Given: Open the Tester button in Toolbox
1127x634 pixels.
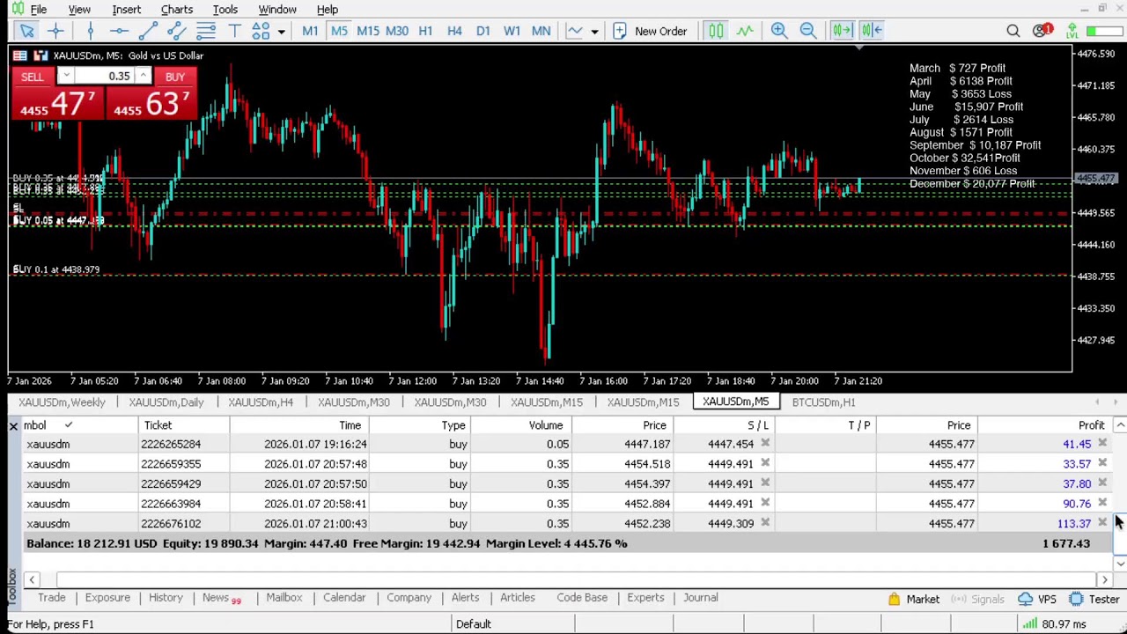Looking at the screenshot, I should [1094, 599].
